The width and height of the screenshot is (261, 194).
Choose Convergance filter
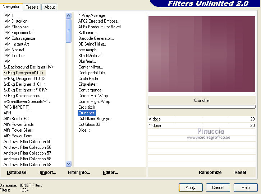click(90, 90)
